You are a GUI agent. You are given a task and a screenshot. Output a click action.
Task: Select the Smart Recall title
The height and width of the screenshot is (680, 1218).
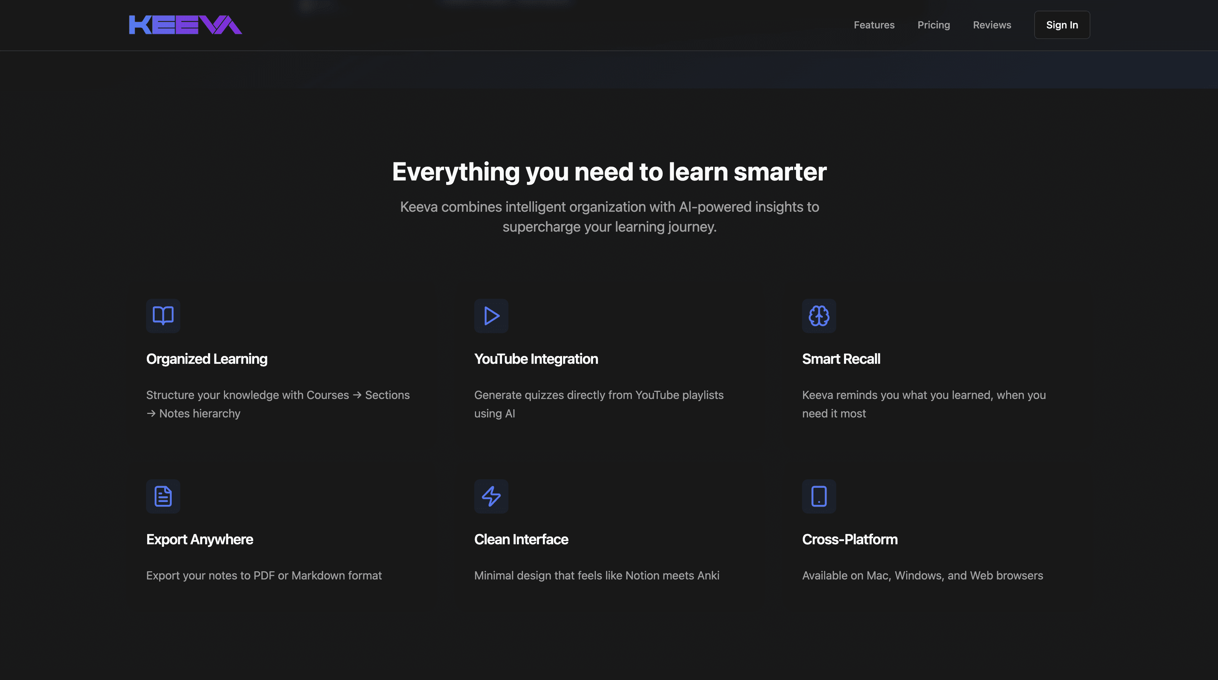click(841, 359)
